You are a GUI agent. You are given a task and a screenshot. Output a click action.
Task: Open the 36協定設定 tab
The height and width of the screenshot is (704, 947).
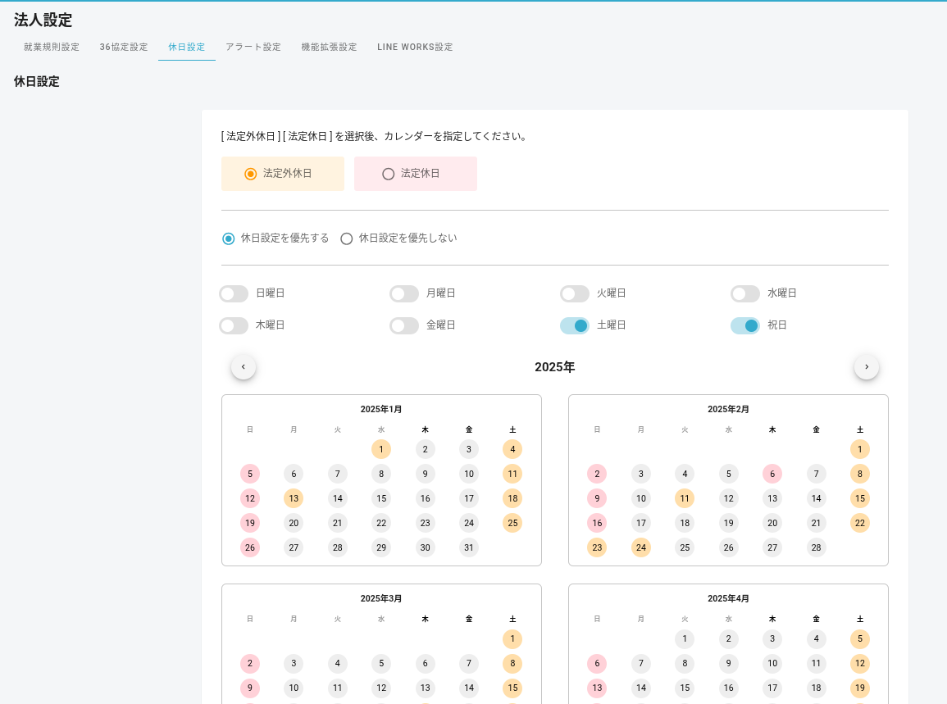pos(124,47)
